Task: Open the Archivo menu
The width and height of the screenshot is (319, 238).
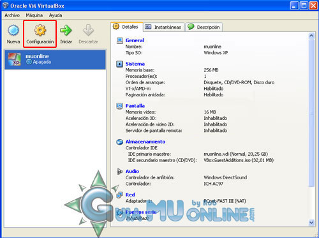Action: 12,15
